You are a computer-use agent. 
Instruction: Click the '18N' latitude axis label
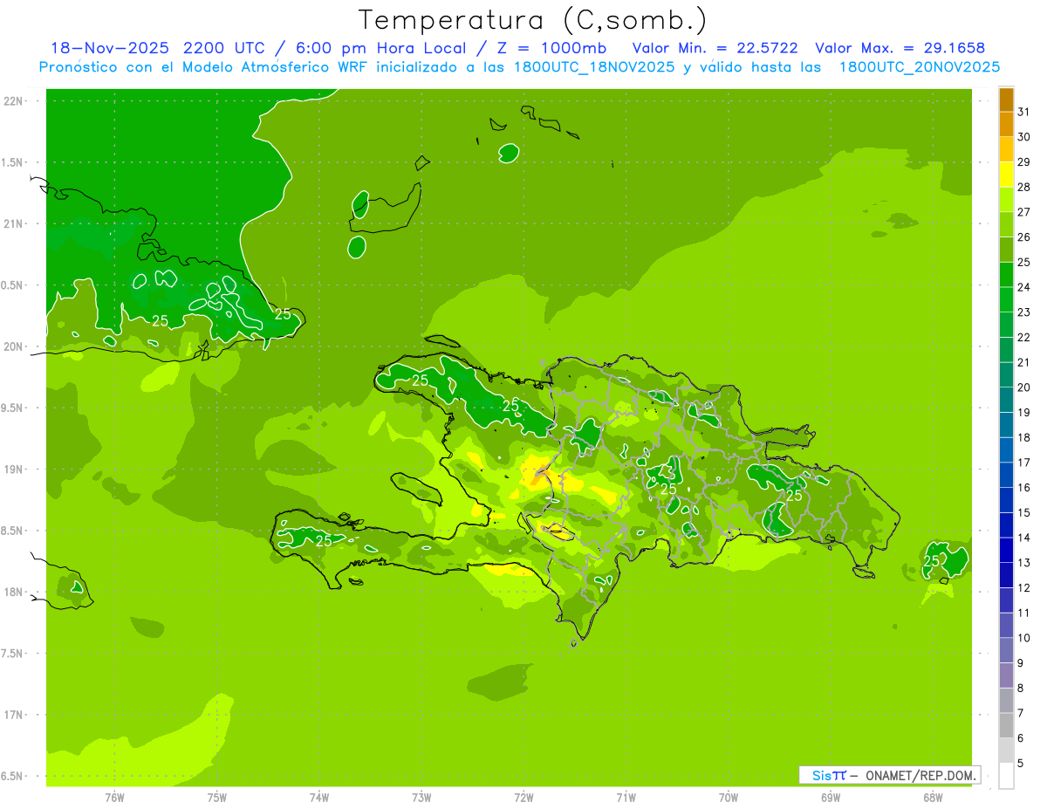click(14, 592)
